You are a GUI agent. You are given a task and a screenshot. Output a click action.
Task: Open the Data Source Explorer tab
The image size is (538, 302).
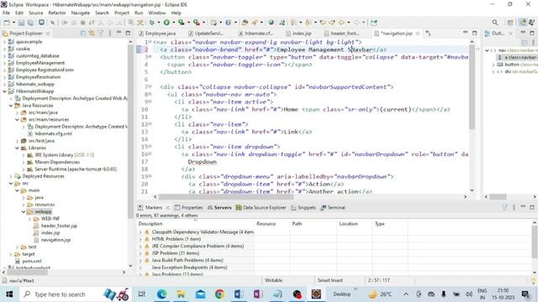[x=261, y=207]
